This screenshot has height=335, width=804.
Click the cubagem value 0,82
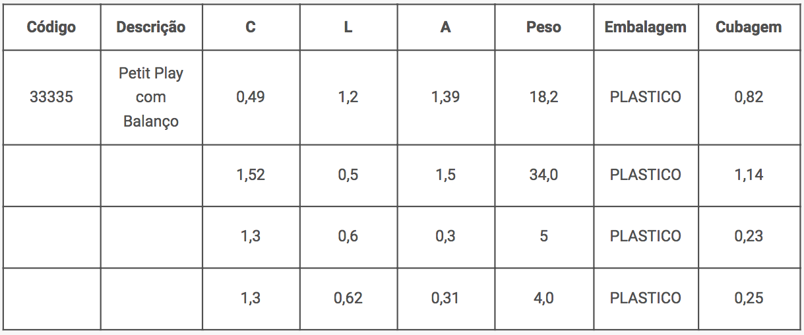(x=749, y=97)
